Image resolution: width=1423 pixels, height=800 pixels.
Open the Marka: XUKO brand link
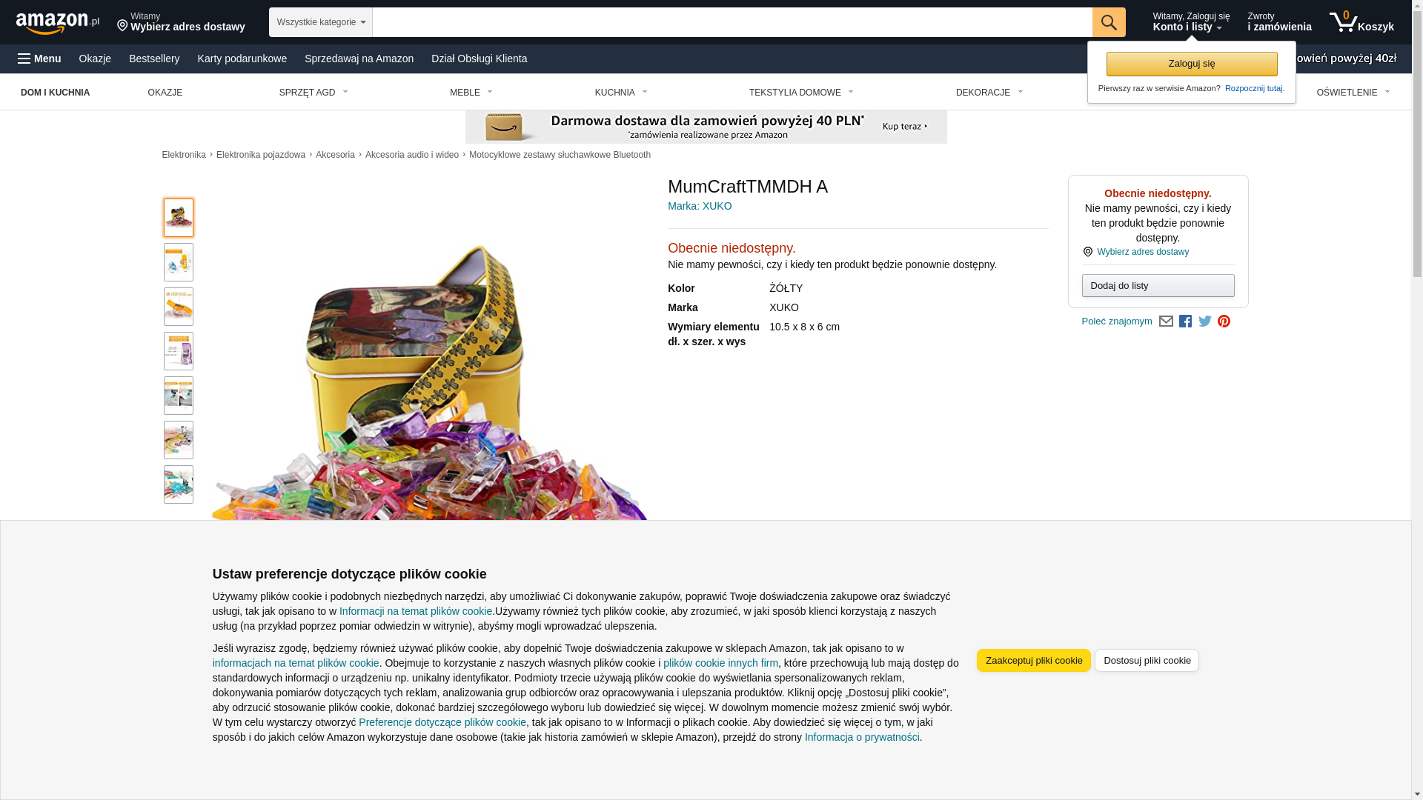coord(700,206)
